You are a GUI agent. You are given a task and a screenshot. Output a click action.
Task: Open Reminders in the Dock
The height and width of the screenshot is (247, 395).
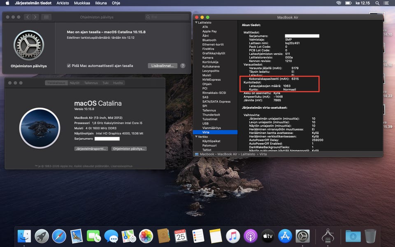(198, 236)
